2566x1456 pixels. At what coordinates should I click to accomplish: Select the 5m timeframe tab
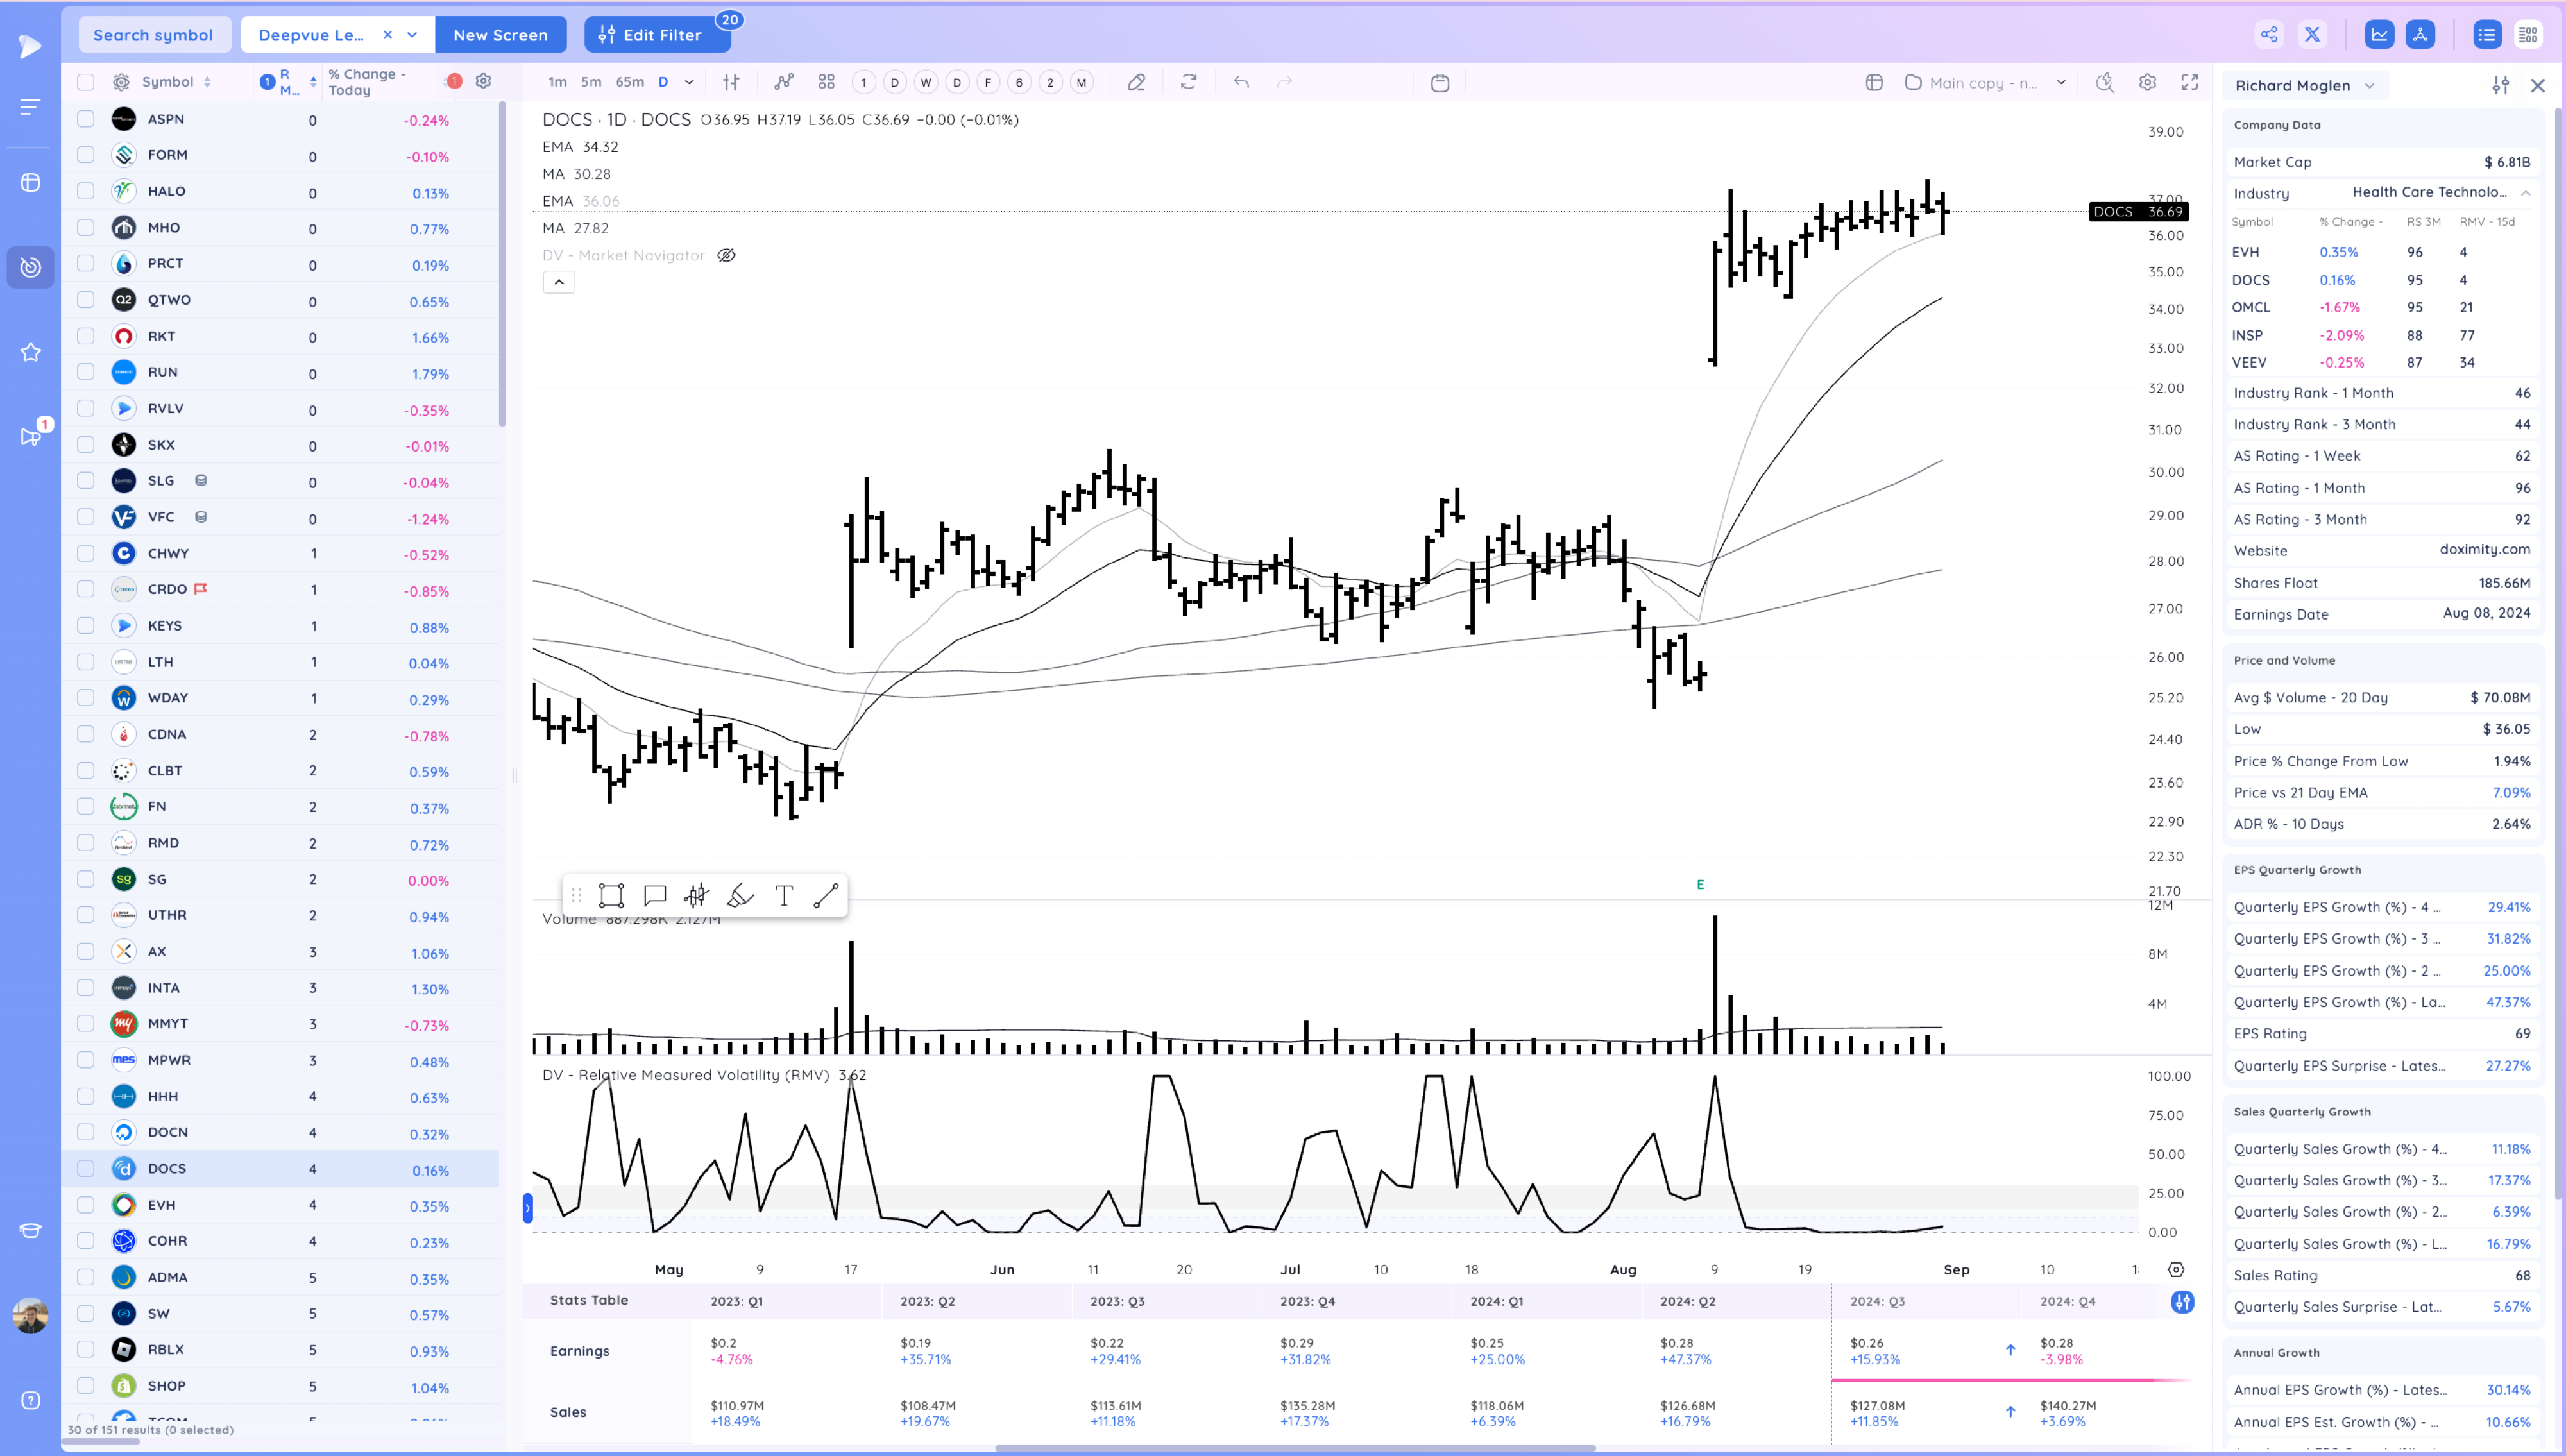[591, 82]
